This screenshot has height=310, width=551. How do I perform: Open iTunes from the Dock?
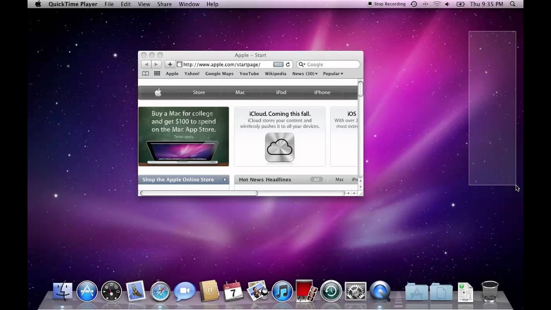pyautogui.click(x=282, y=291)
